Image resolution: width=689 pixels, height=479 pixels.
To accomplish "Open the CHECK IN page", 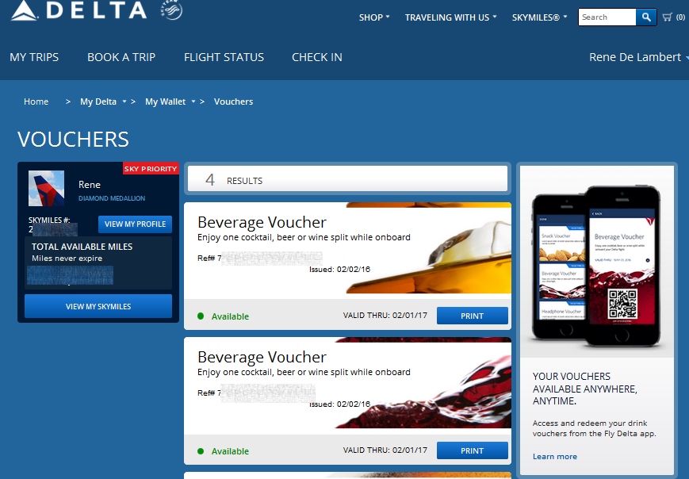I will 317,57.
